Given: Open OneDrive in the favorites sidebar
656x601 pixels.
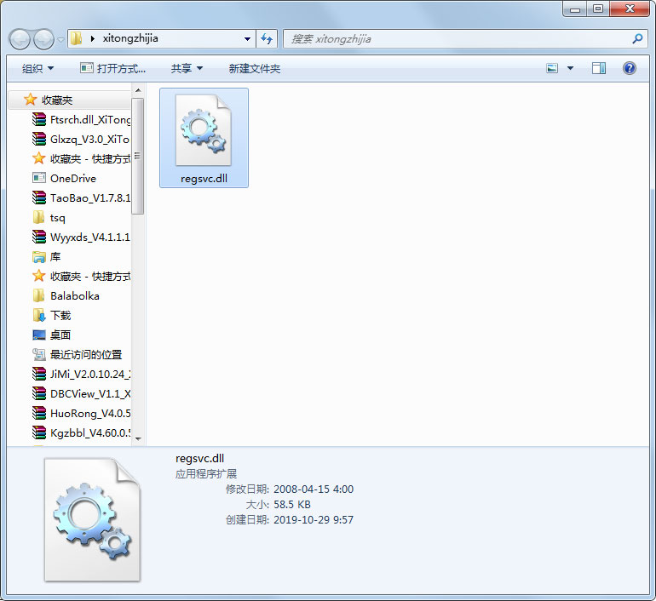Looking at the screenshot, I should click(x=72, y=179).
